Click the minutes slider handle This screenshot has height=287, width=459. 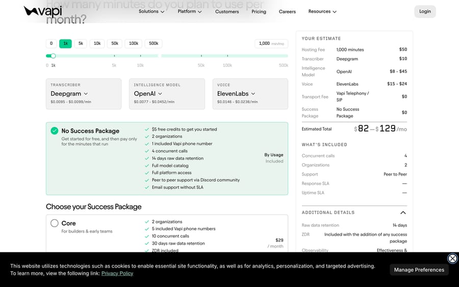point(53,56)
